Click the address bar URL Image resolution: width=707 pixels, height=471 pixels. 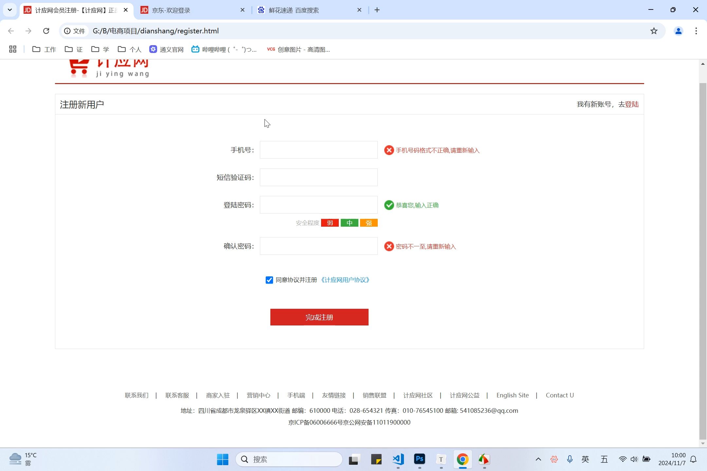156,31
